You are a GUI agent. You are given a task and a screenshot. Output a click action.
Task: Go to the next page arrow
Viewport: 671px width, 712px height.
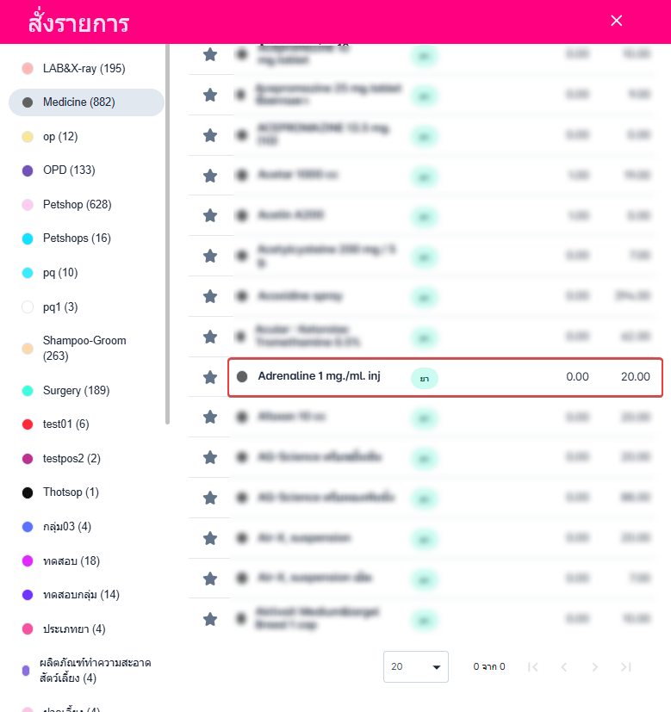click(x=594, y=666)
